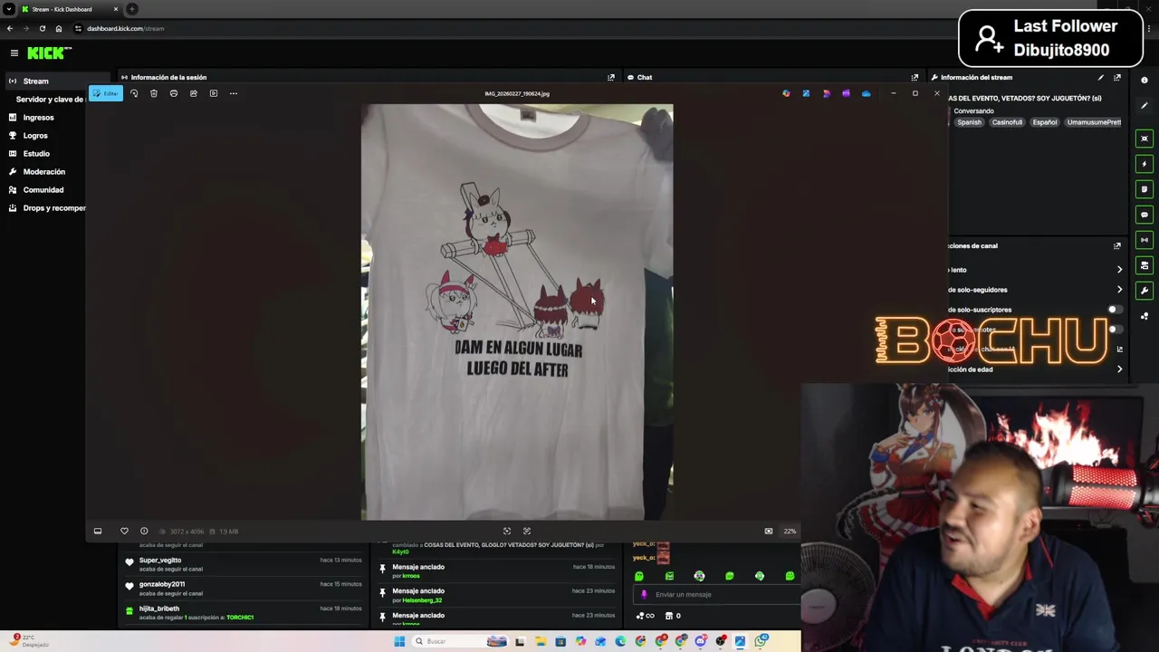Toggle the solo-suscriptores chat switch

(1116, 310)
